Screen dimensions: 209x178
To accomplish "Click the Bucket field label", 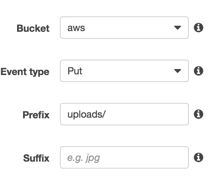I will coord(33,28).
